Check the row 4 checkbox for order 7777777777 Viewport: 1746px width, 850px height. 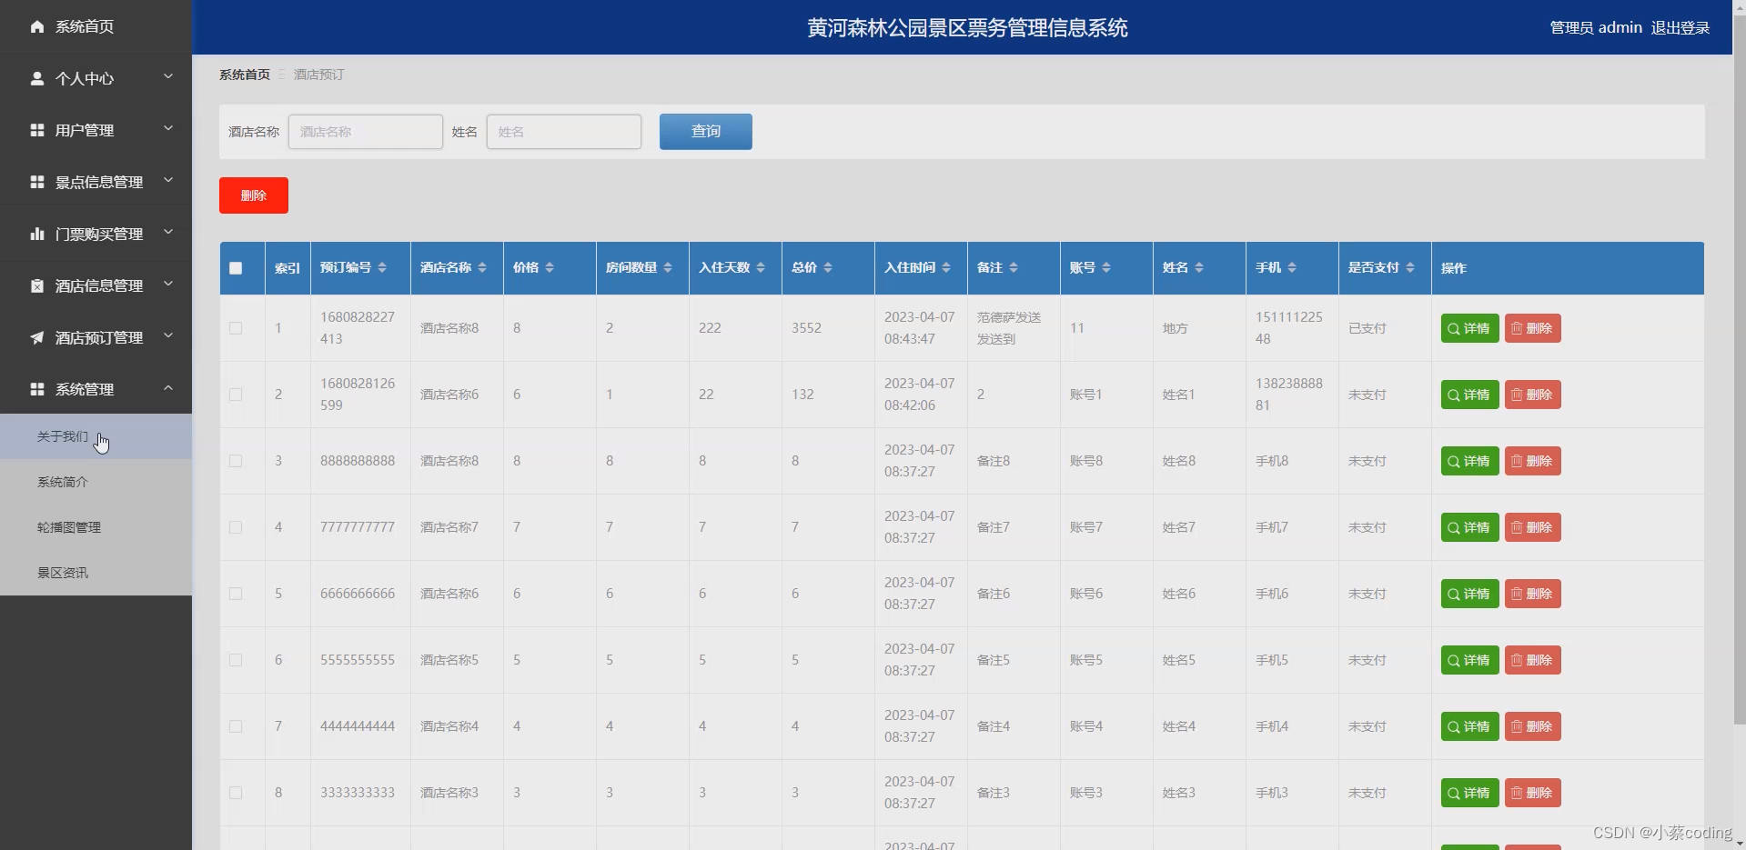[236, 527]
